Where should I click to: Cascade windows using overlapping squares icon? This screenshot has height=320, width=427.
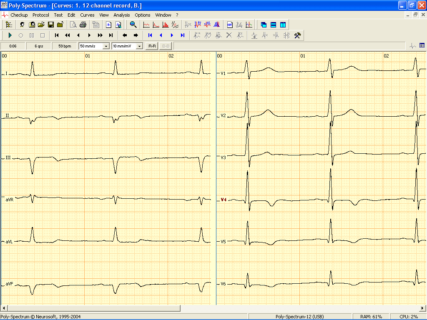[264, 25]
